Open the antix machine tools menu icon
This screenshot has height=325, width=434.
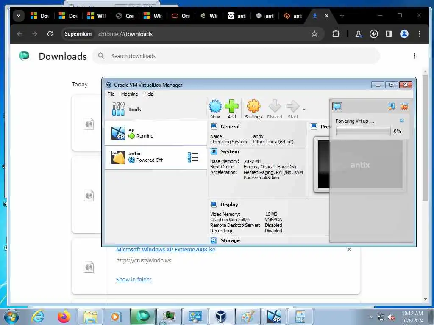point(193,157)
